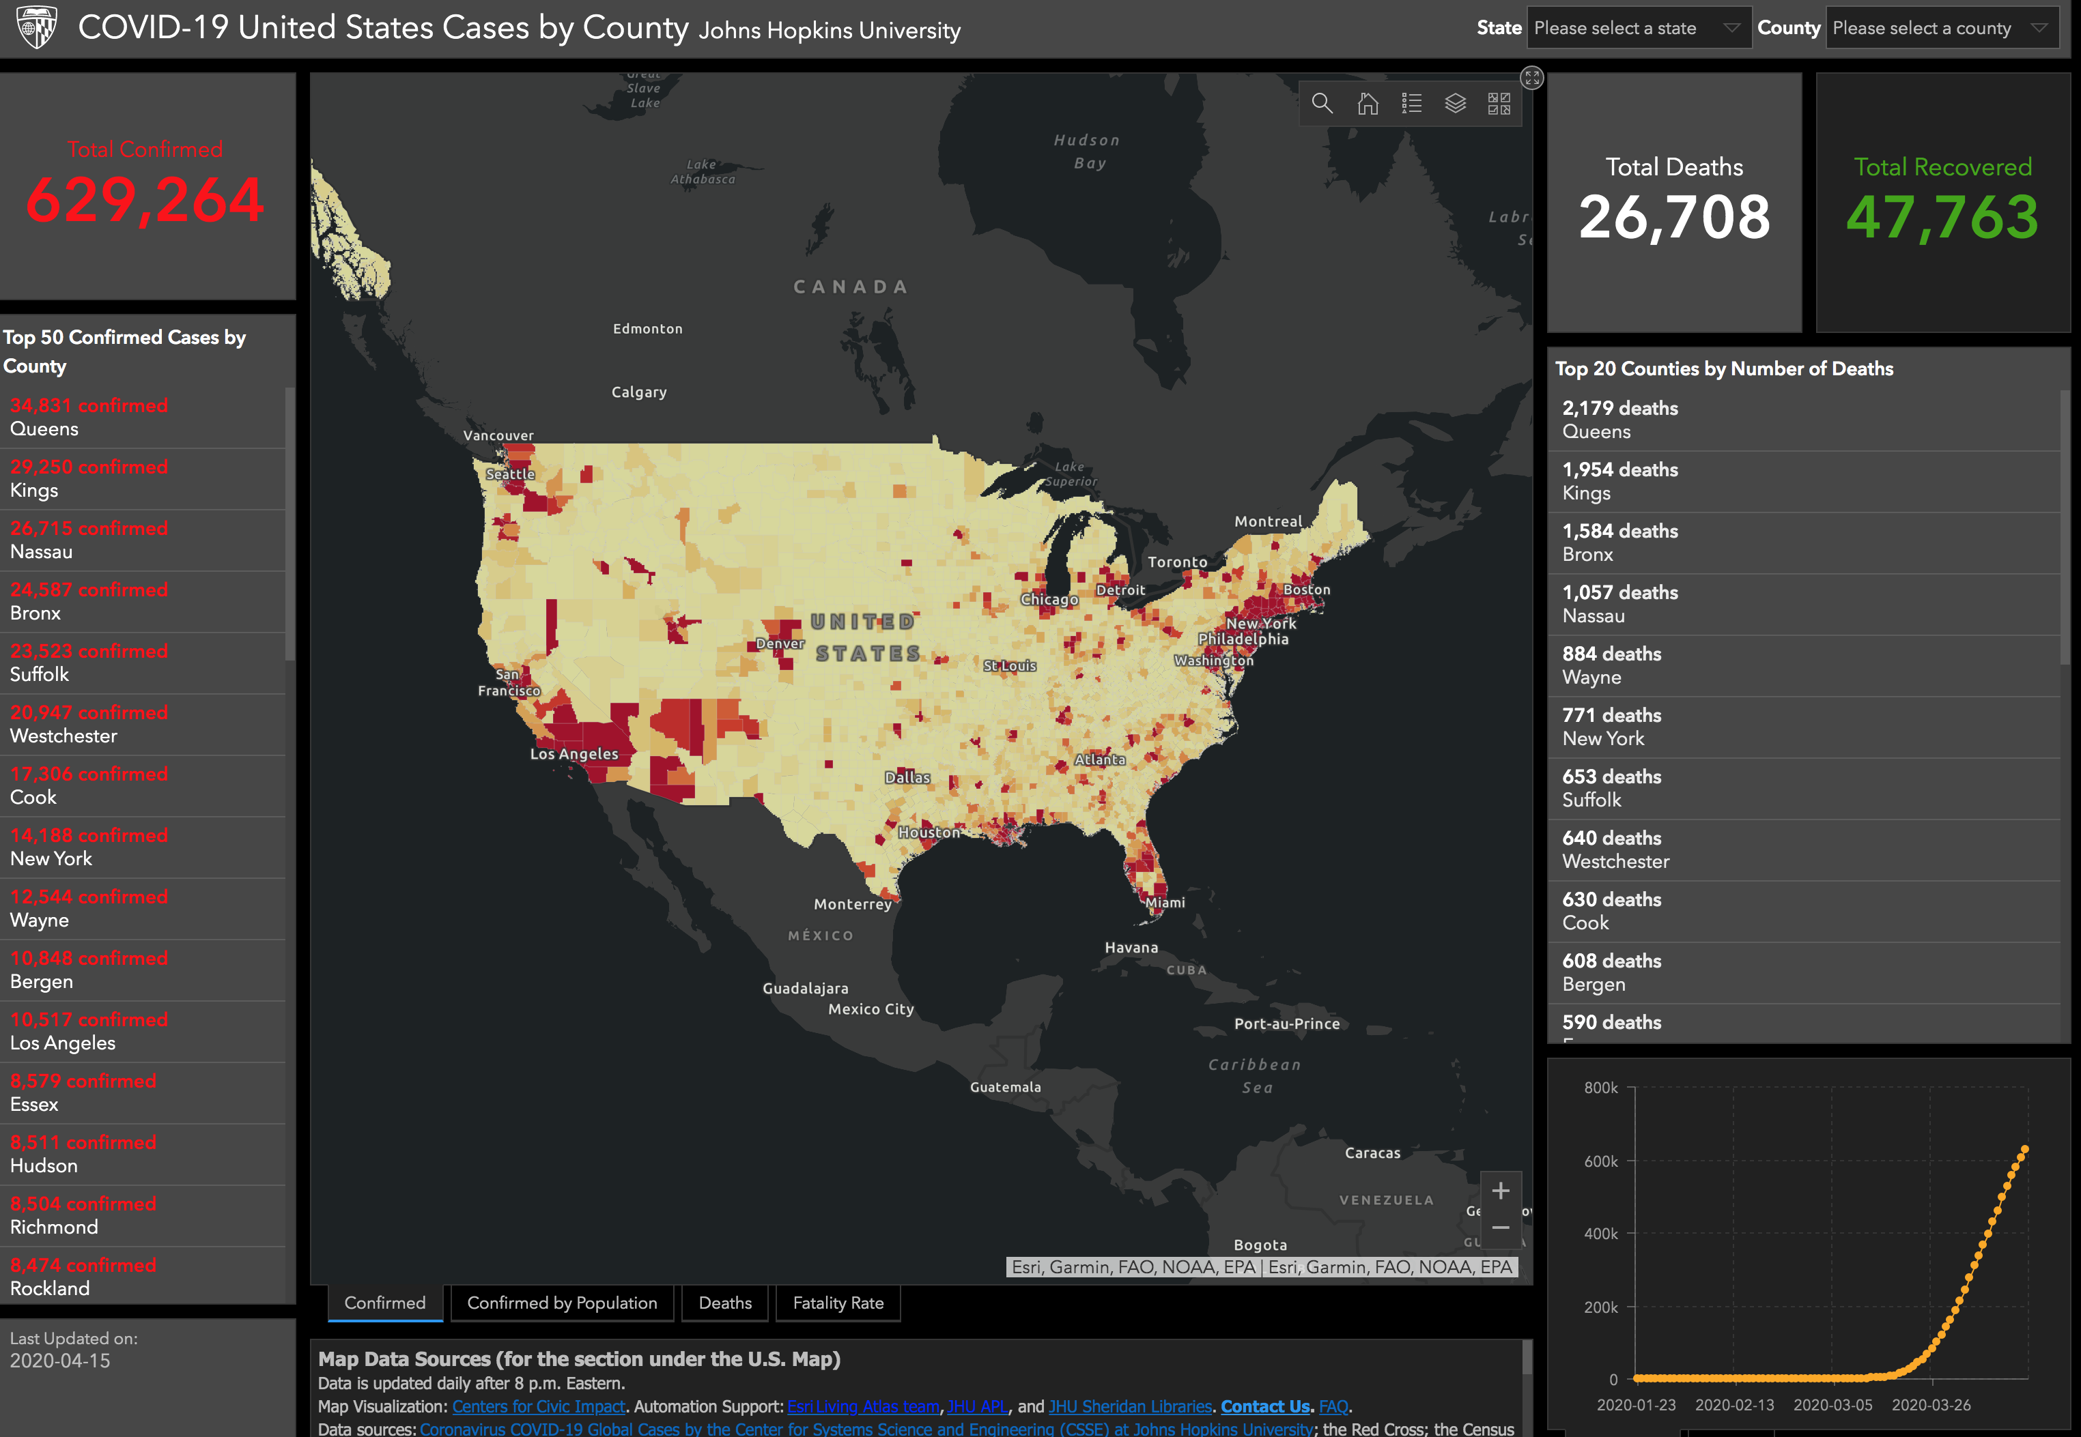Image resolution: width=2081 pixels, height=1437 pixels.
Task: Expand the map to fullscreen
Action: tap(1531, 78)
